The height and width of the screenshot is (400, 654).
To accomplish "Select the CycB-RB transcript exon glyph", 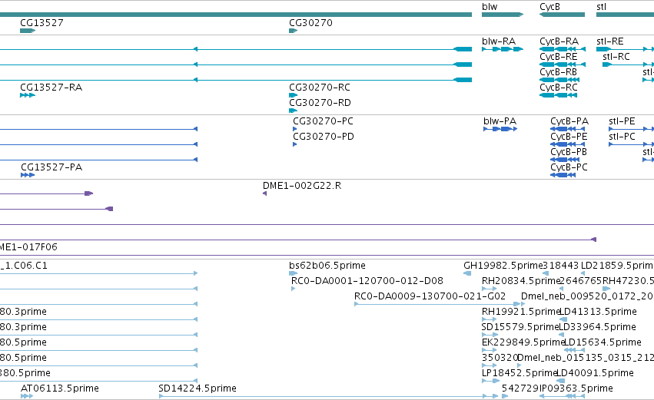I will point(559,80).
